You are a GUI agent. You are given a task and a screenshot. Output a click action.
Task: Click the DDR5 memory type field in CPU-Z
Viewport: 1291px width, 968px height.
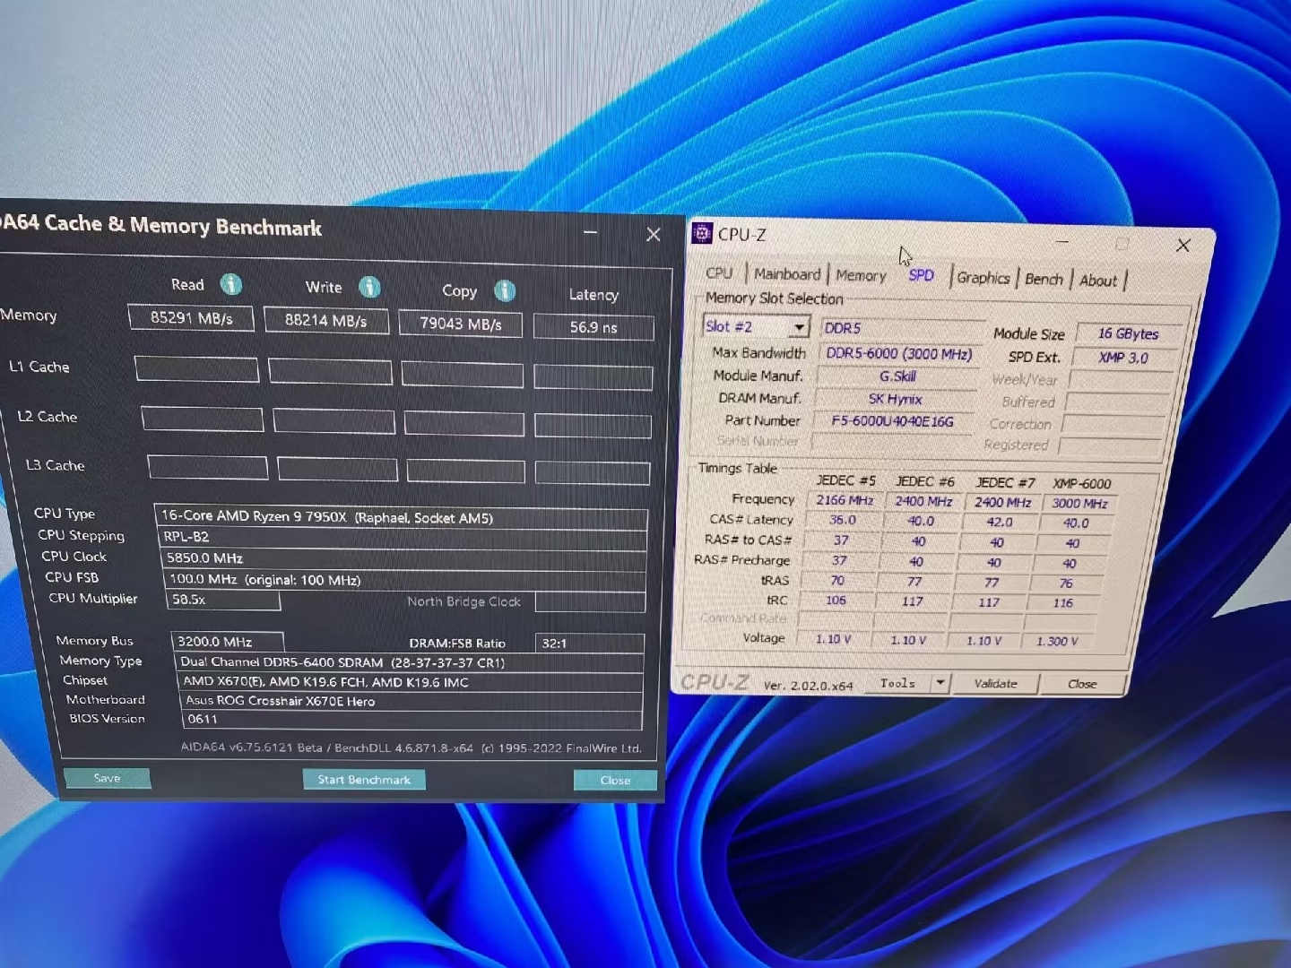pos(903,329)
